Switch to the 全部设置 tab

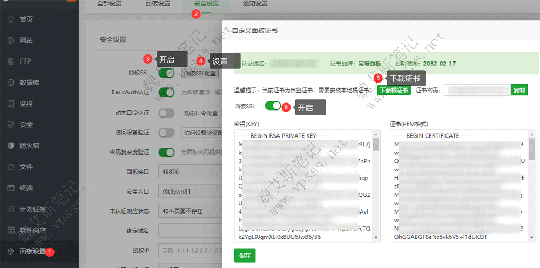[110, 4]
